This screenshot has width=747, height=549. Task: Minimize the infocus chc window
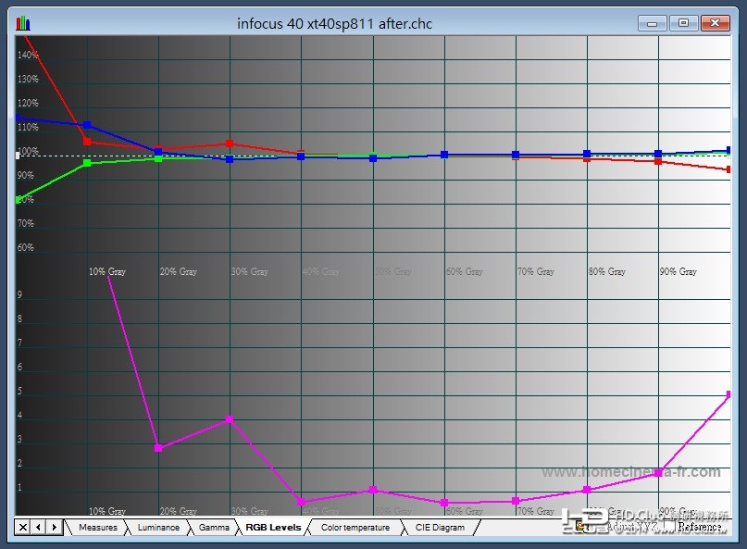click(x=653, y=23)
